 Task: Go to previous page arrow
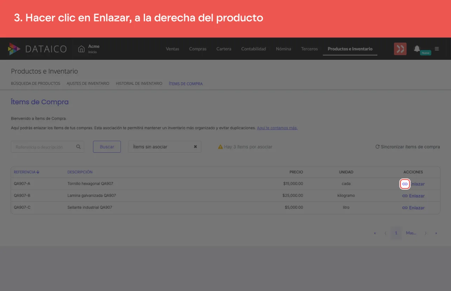385,233
